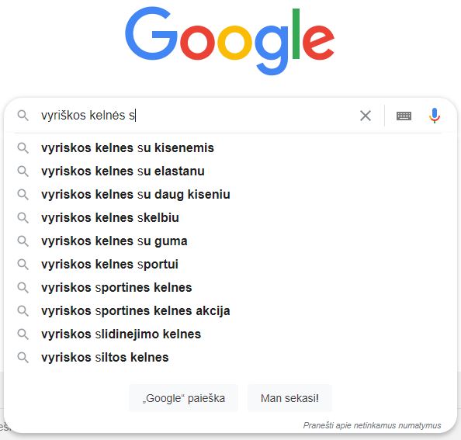
Task: Click the 'Man sekasi!' button
Action: pos(289,398)
